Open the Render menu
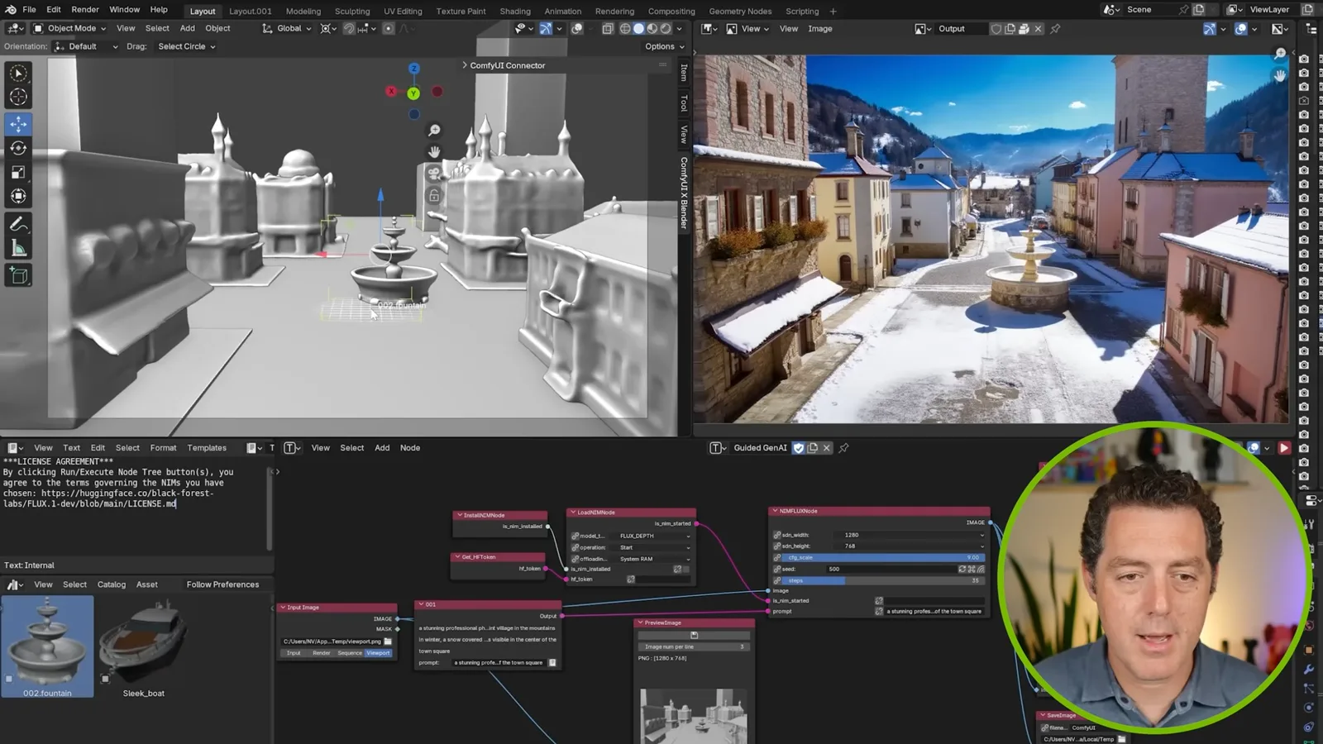 click(x=85, y=10)
